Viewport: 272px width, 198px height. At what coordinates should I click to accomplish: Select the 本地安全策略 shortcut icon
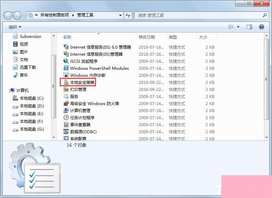click(66, 82)
